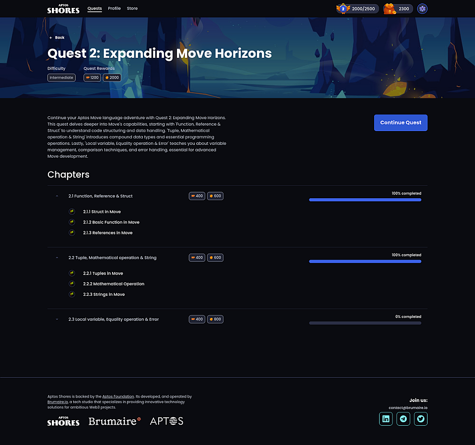Collapse chapter 2.2 Tuple, Mathematical operation & String
Image resolution: width=475 pixels, height=445 pixels.
pos(57,258)
